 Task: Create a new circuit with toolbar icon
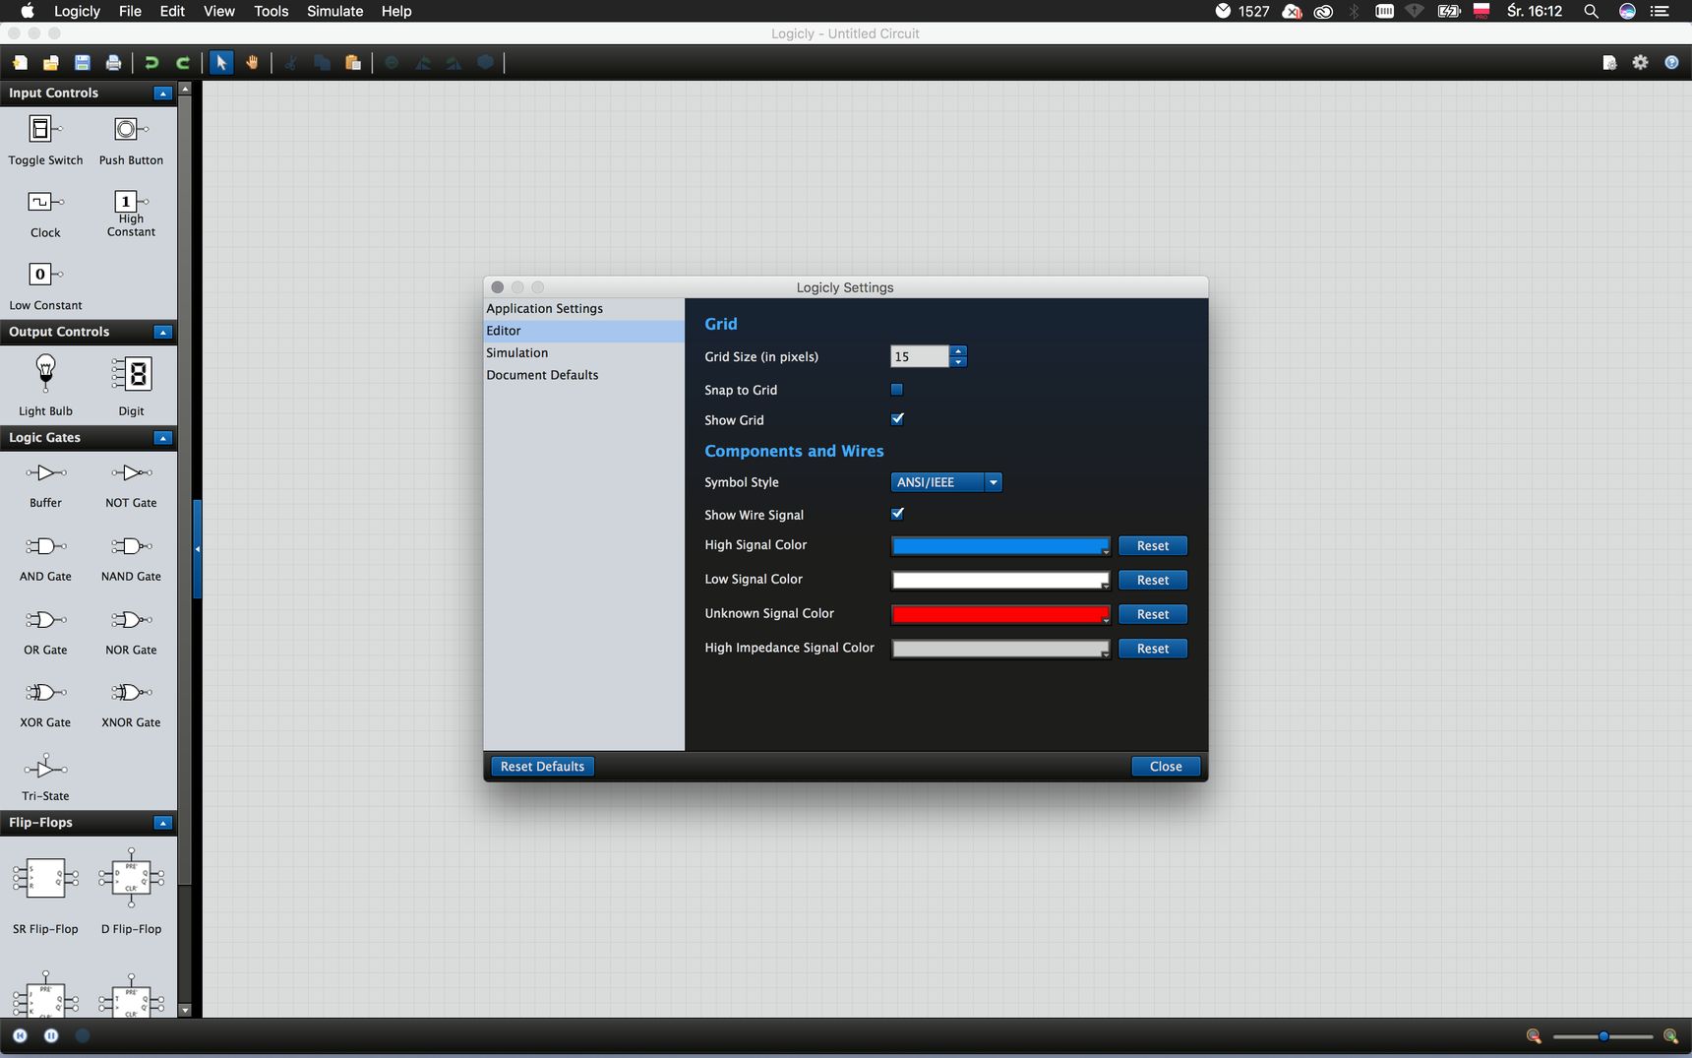(20, 63)
